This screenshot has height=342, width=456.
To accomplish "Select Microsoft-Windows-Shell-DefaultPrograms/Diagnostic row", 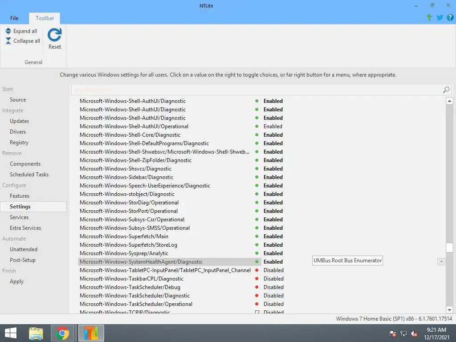I will coord(144,143).
